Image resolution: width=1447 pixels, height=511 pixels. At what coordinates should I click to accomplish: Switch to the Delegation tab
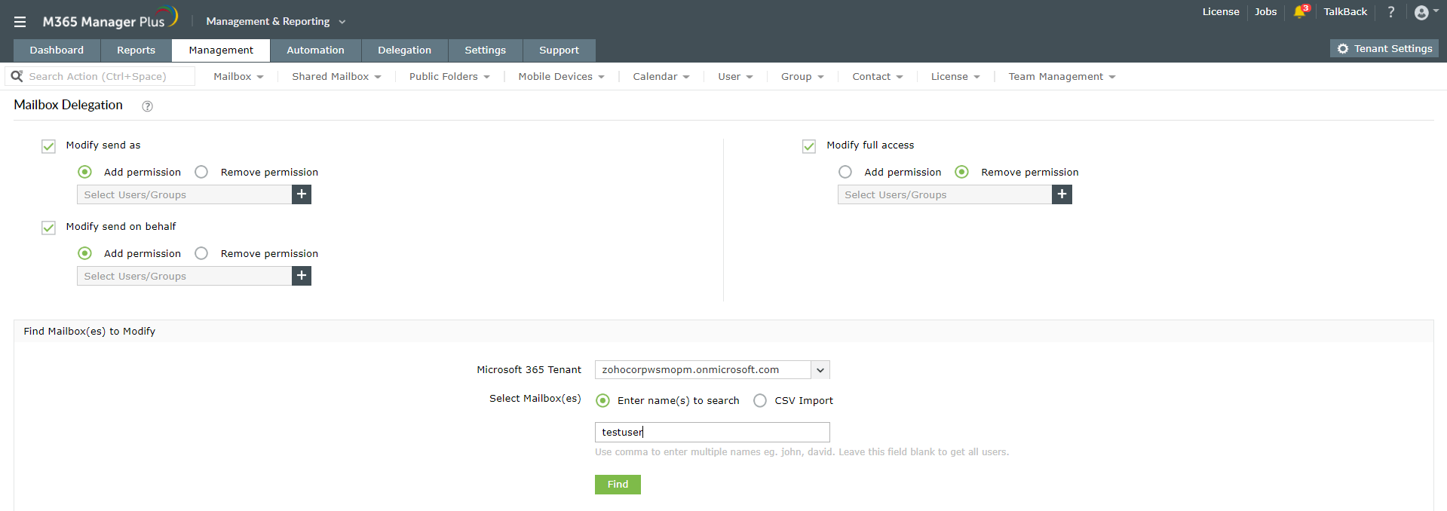(x=404, y=50)
